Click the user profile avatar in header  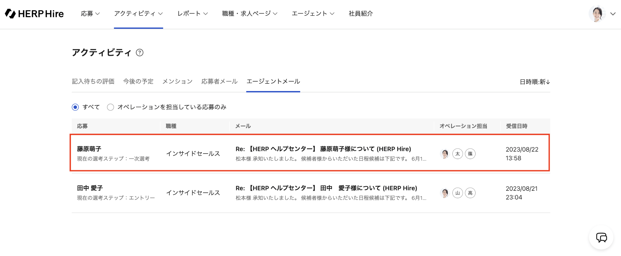click(597, 14)
